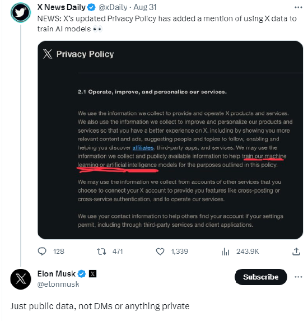Click the X affiliate badge beside Elon Musk
The height and width of the screenshot is (321, 308).
(x=92, y=274)
